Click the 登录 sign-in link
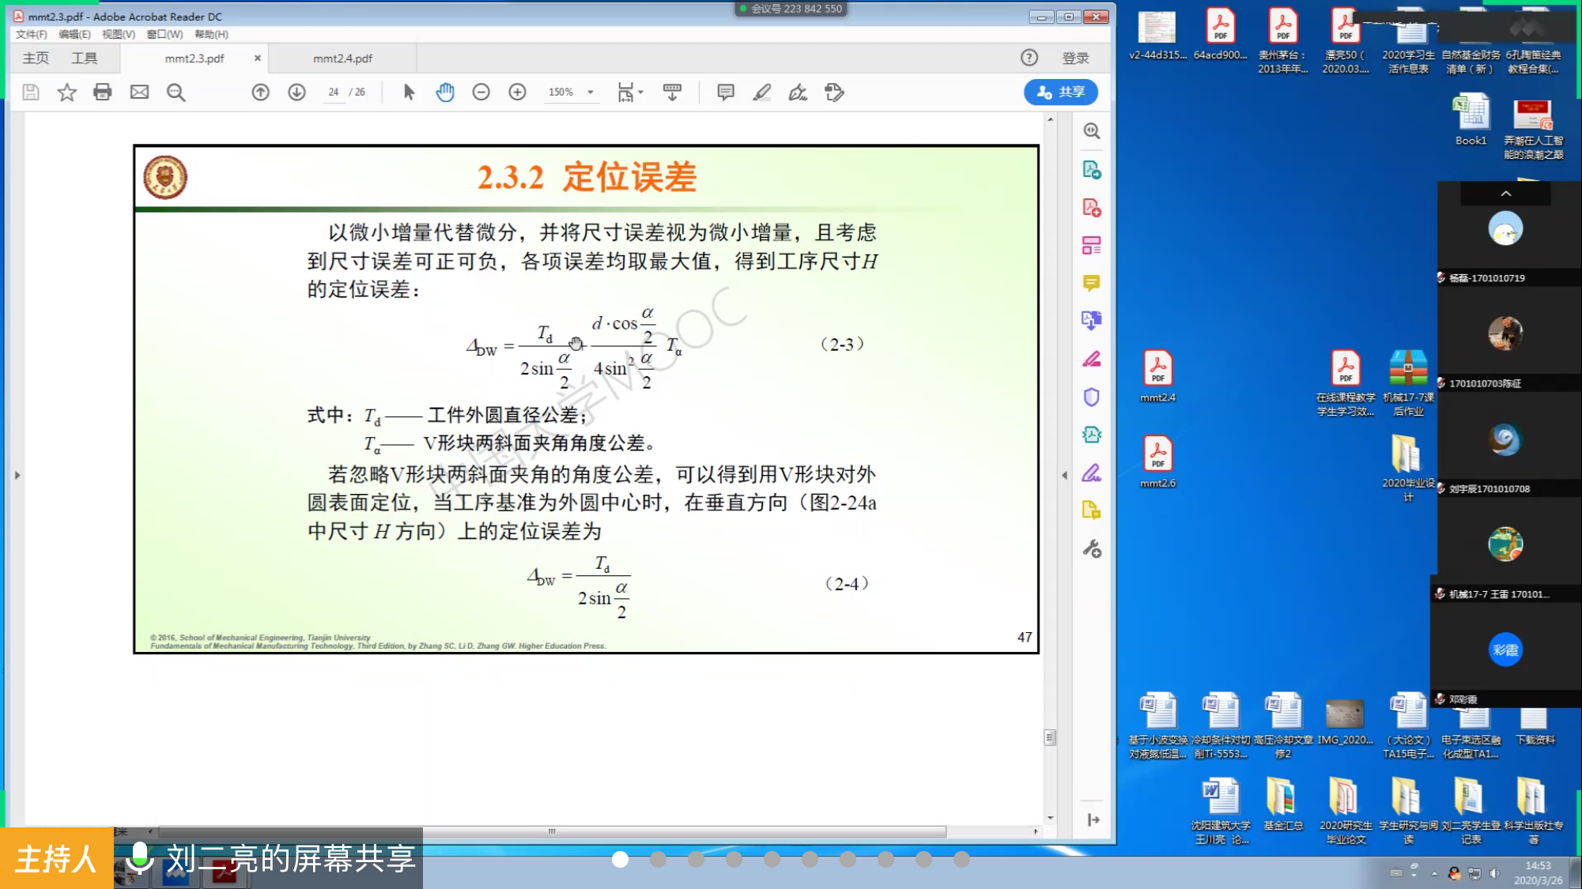The image size is (1582, 889). tap(1075, 58)
